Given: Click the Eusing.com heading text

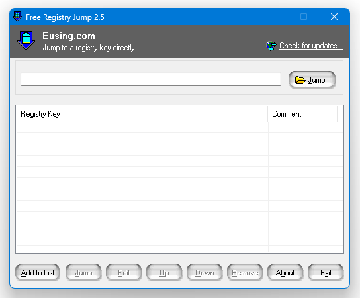Looking at the screenshot, I should 69,36.
